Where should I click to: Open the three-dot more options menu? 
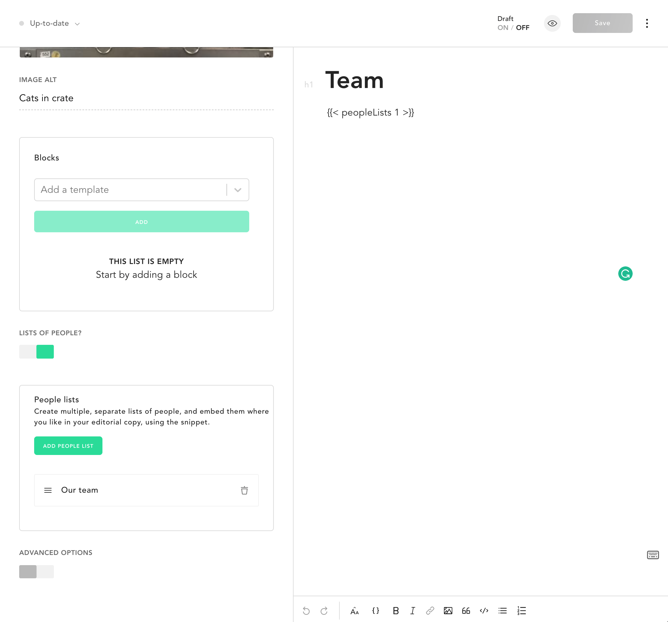click(646, 23)
